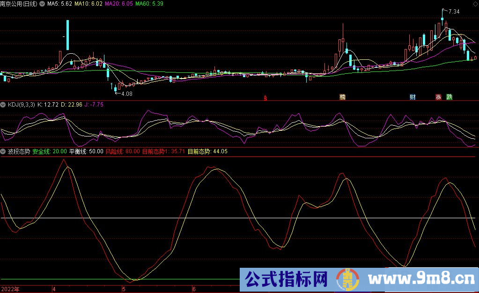Click the 财 finance marker icon
Image resolution: width=479 pixels, height=293 pixels.
pyautogui.click(x=413, y=97)
